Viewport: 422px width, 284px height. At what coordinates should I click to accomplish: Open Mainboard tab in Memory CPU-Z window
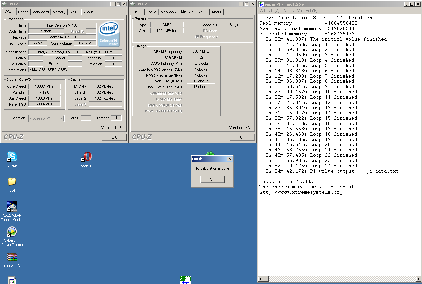[x=169, y=12]
